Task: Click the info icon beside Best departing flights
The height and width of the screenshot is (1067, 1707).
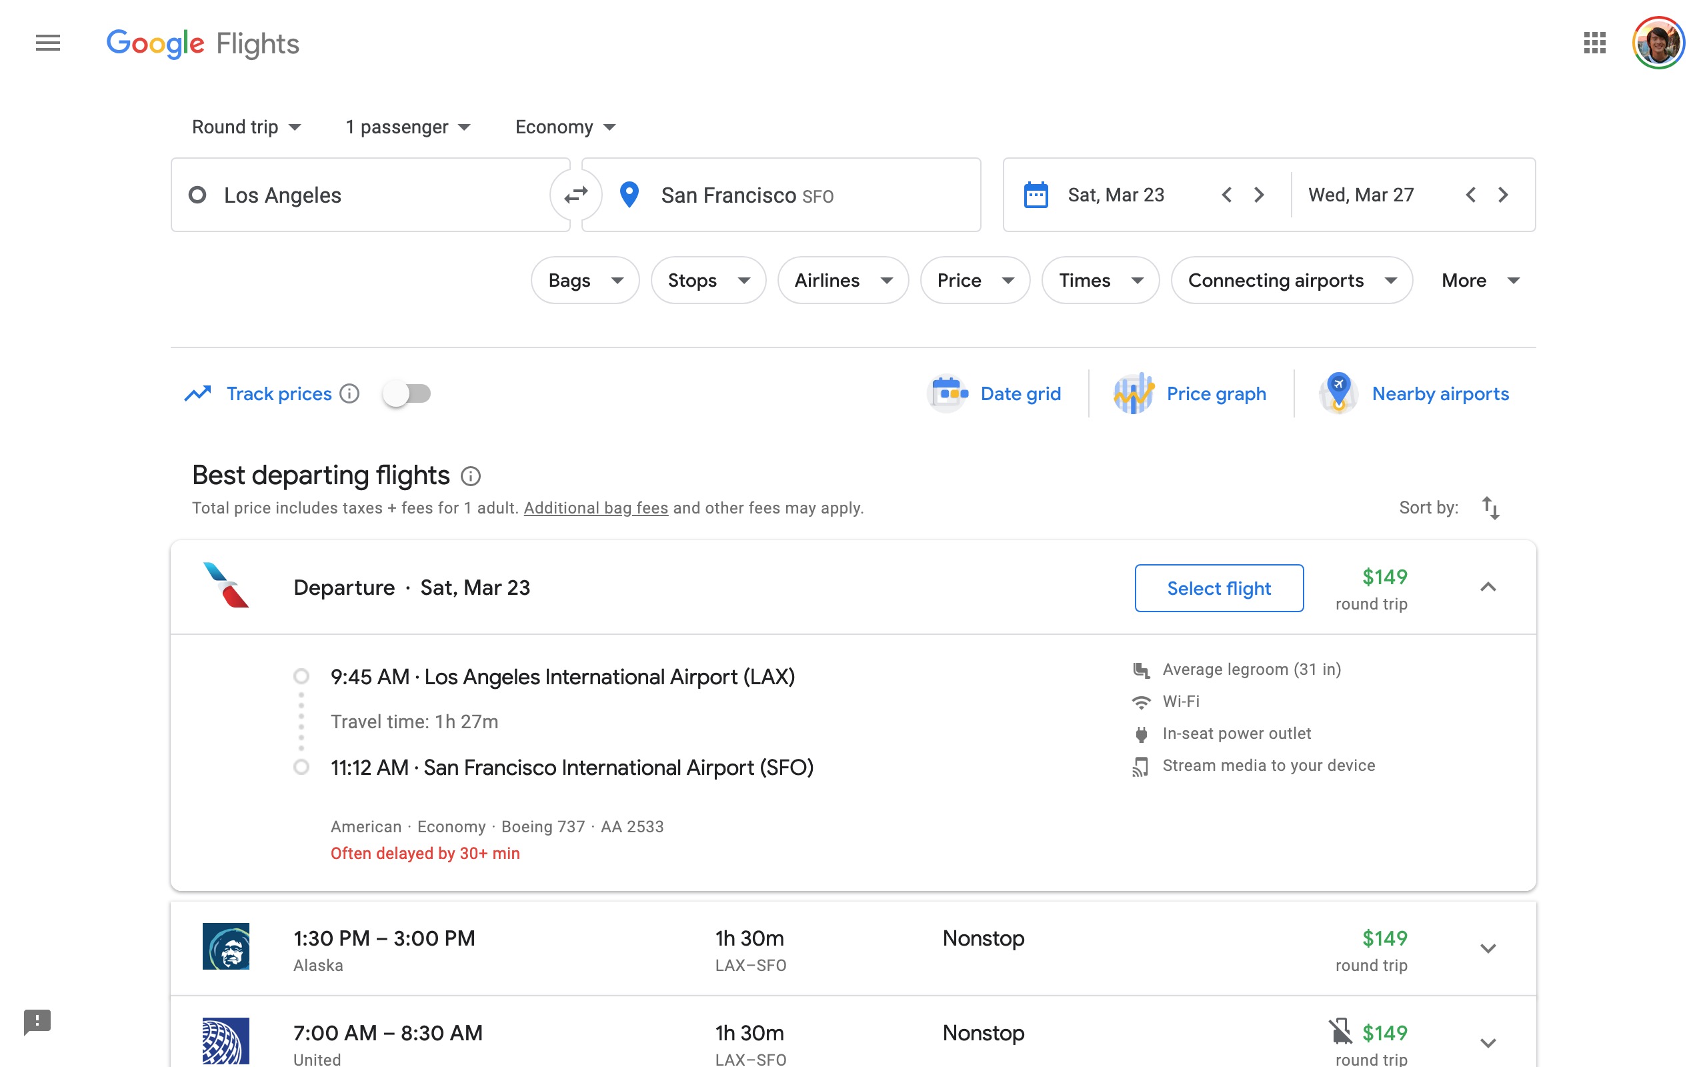Action: tap(471, 475)
